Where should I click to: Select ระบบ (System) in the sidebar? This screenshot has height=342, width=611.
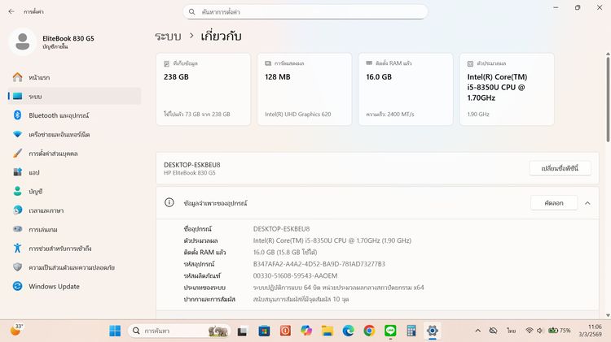click(74, 96)
